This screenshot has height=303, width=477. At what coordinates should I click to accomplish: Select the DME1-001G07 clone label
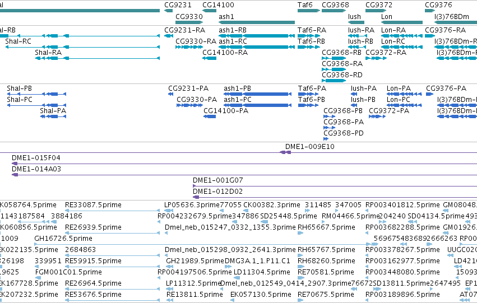(218, 180)
